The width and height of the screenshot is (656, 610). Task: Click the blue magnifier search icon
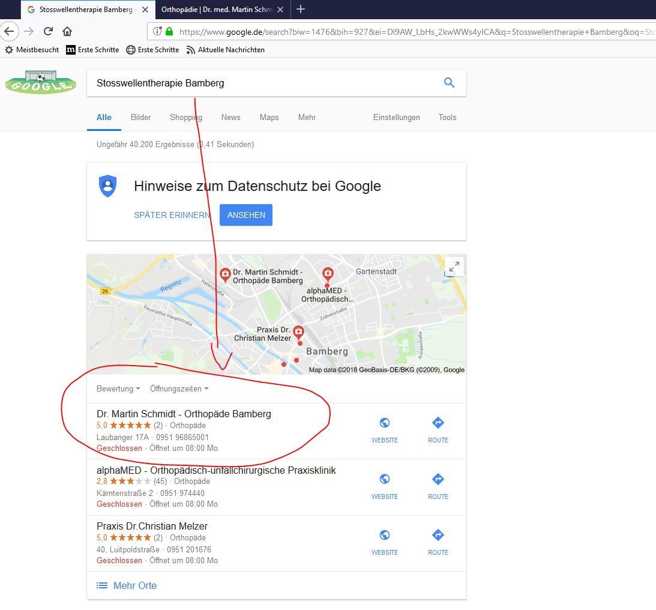click(x=449, y=82)
